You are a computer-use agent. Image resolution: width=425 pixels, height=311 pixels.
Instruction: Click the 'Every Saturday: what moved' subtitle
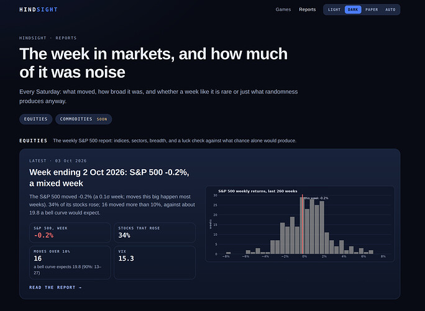tap(158, 96)
